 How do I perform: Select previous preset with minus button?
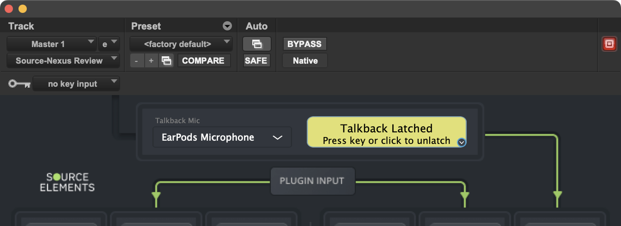pyautogui.click(x=137, y=60)
